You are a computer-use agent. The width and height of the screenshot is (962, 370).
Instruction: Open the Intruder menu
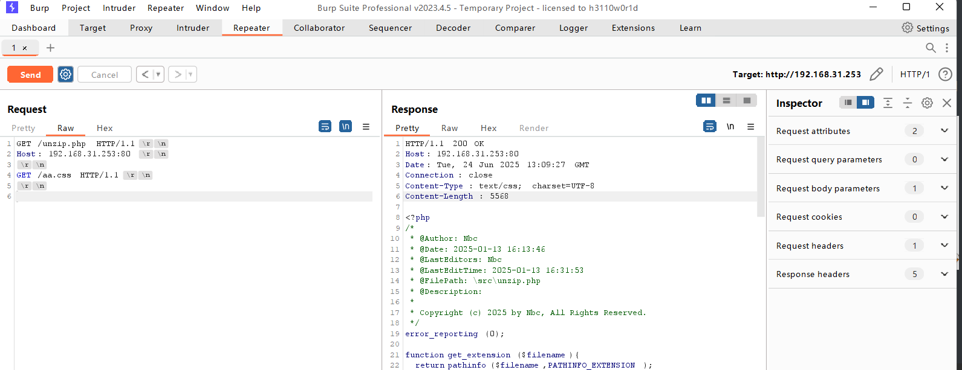click(119, 8)
